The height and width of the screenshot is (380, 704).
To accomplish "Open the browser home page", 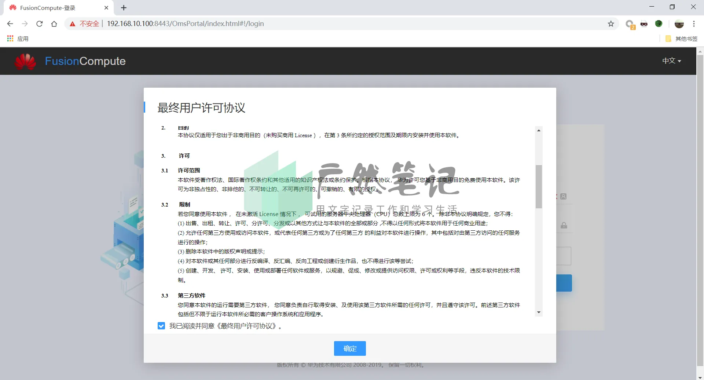I will tap(54, 24).
